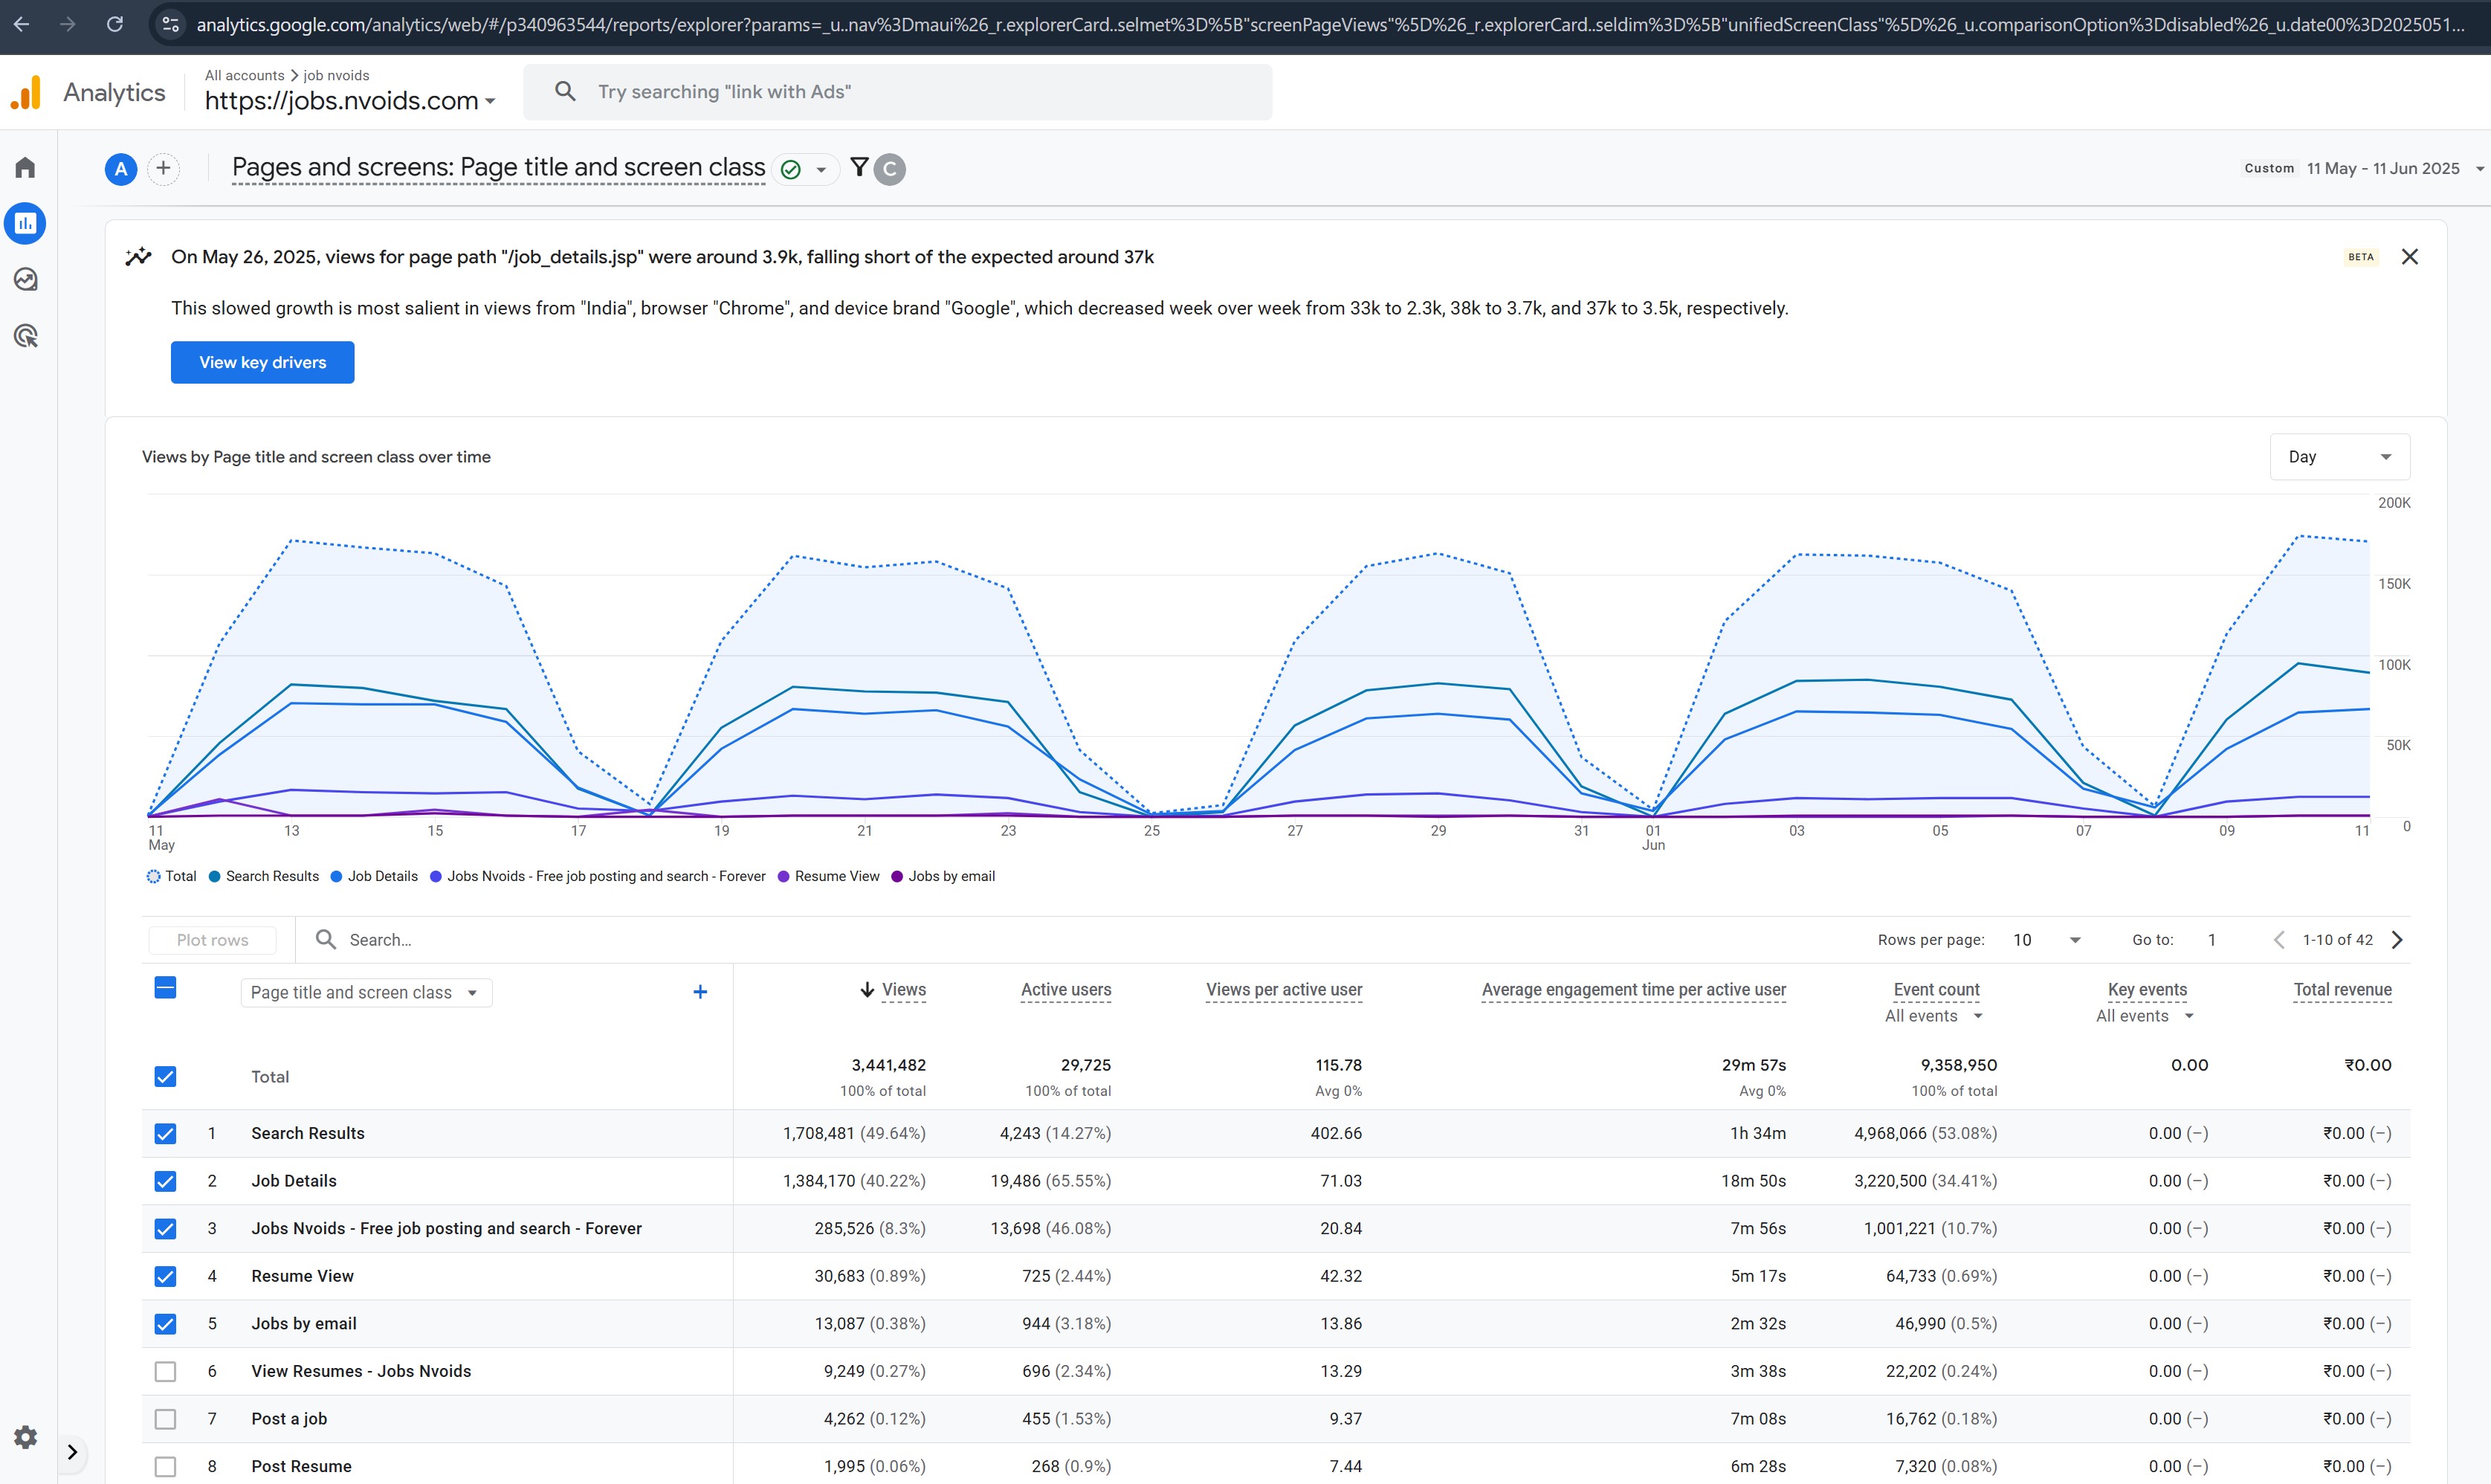Open the Explore icon in left sidebar

pyautogui.click(x=26, y=279)
